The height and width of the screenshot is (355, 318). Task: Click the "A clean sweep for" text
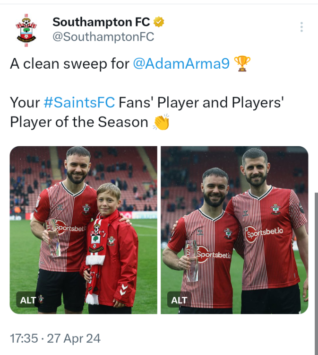pyautogui.click(x=69, y=64)
